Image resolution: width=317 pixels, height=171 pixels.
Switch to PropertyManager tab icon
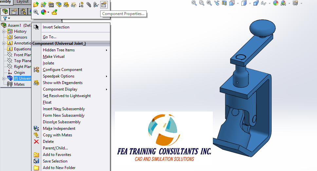[14, 11]
